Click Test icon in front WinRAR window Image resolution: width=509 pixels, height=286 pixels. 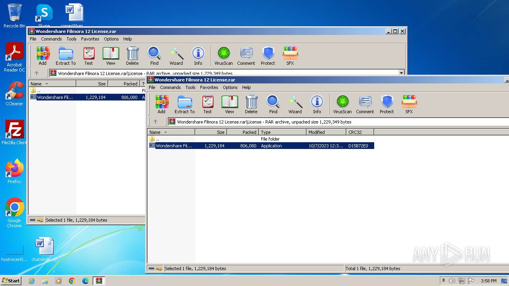pyautogui.click(x=208, y=104)
